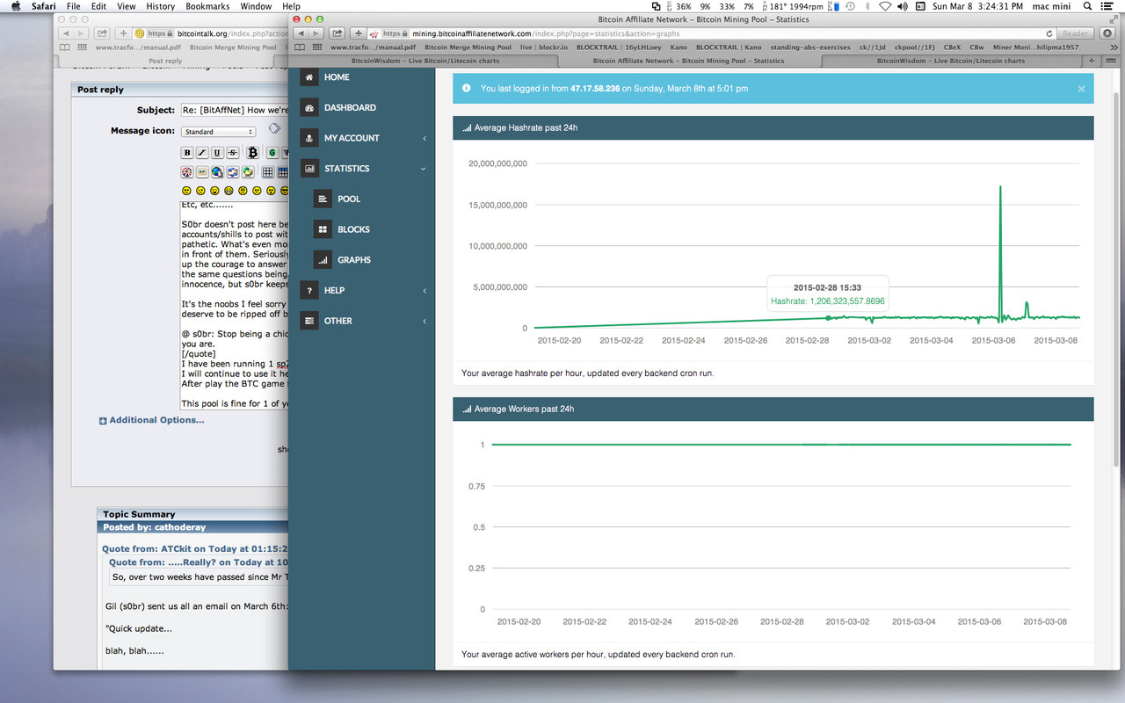Viewport: 1125px width, 703px height.
Task: Open the Window menu
Action: point(256,6)
